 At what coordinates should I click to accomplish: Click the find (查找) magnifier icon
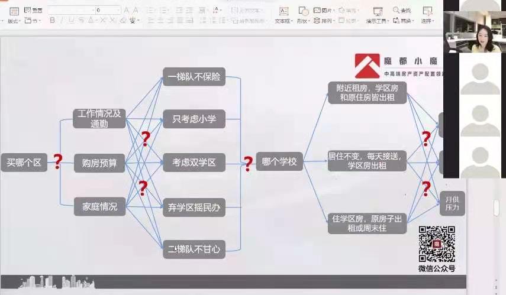(397, 11)
